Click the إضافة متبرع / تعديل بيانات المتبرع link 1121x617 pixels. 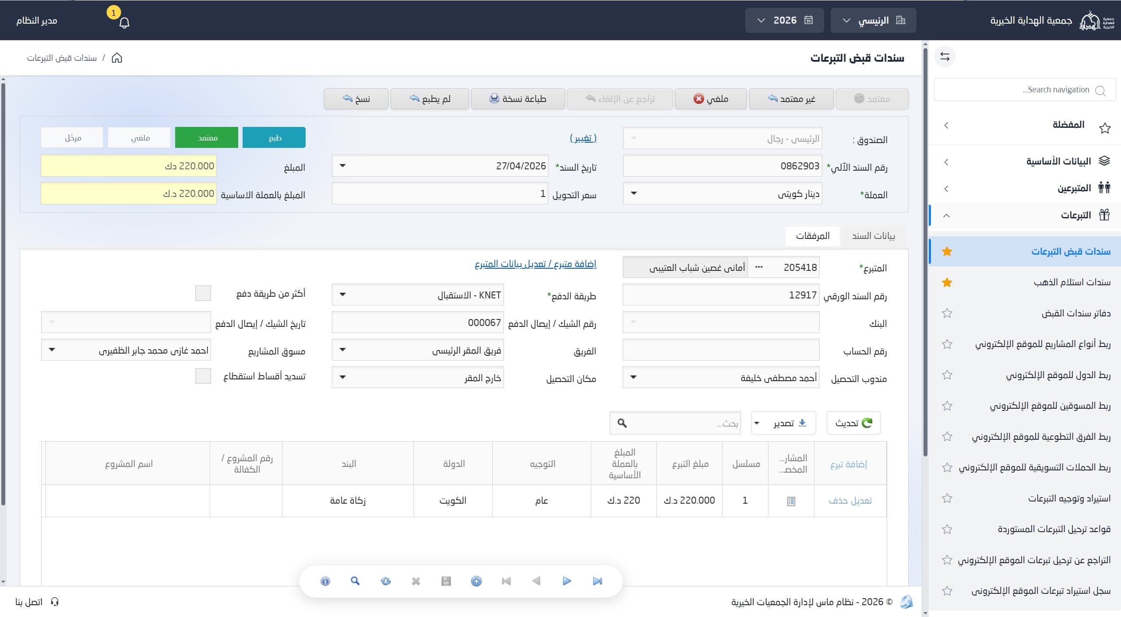(536, 264)
